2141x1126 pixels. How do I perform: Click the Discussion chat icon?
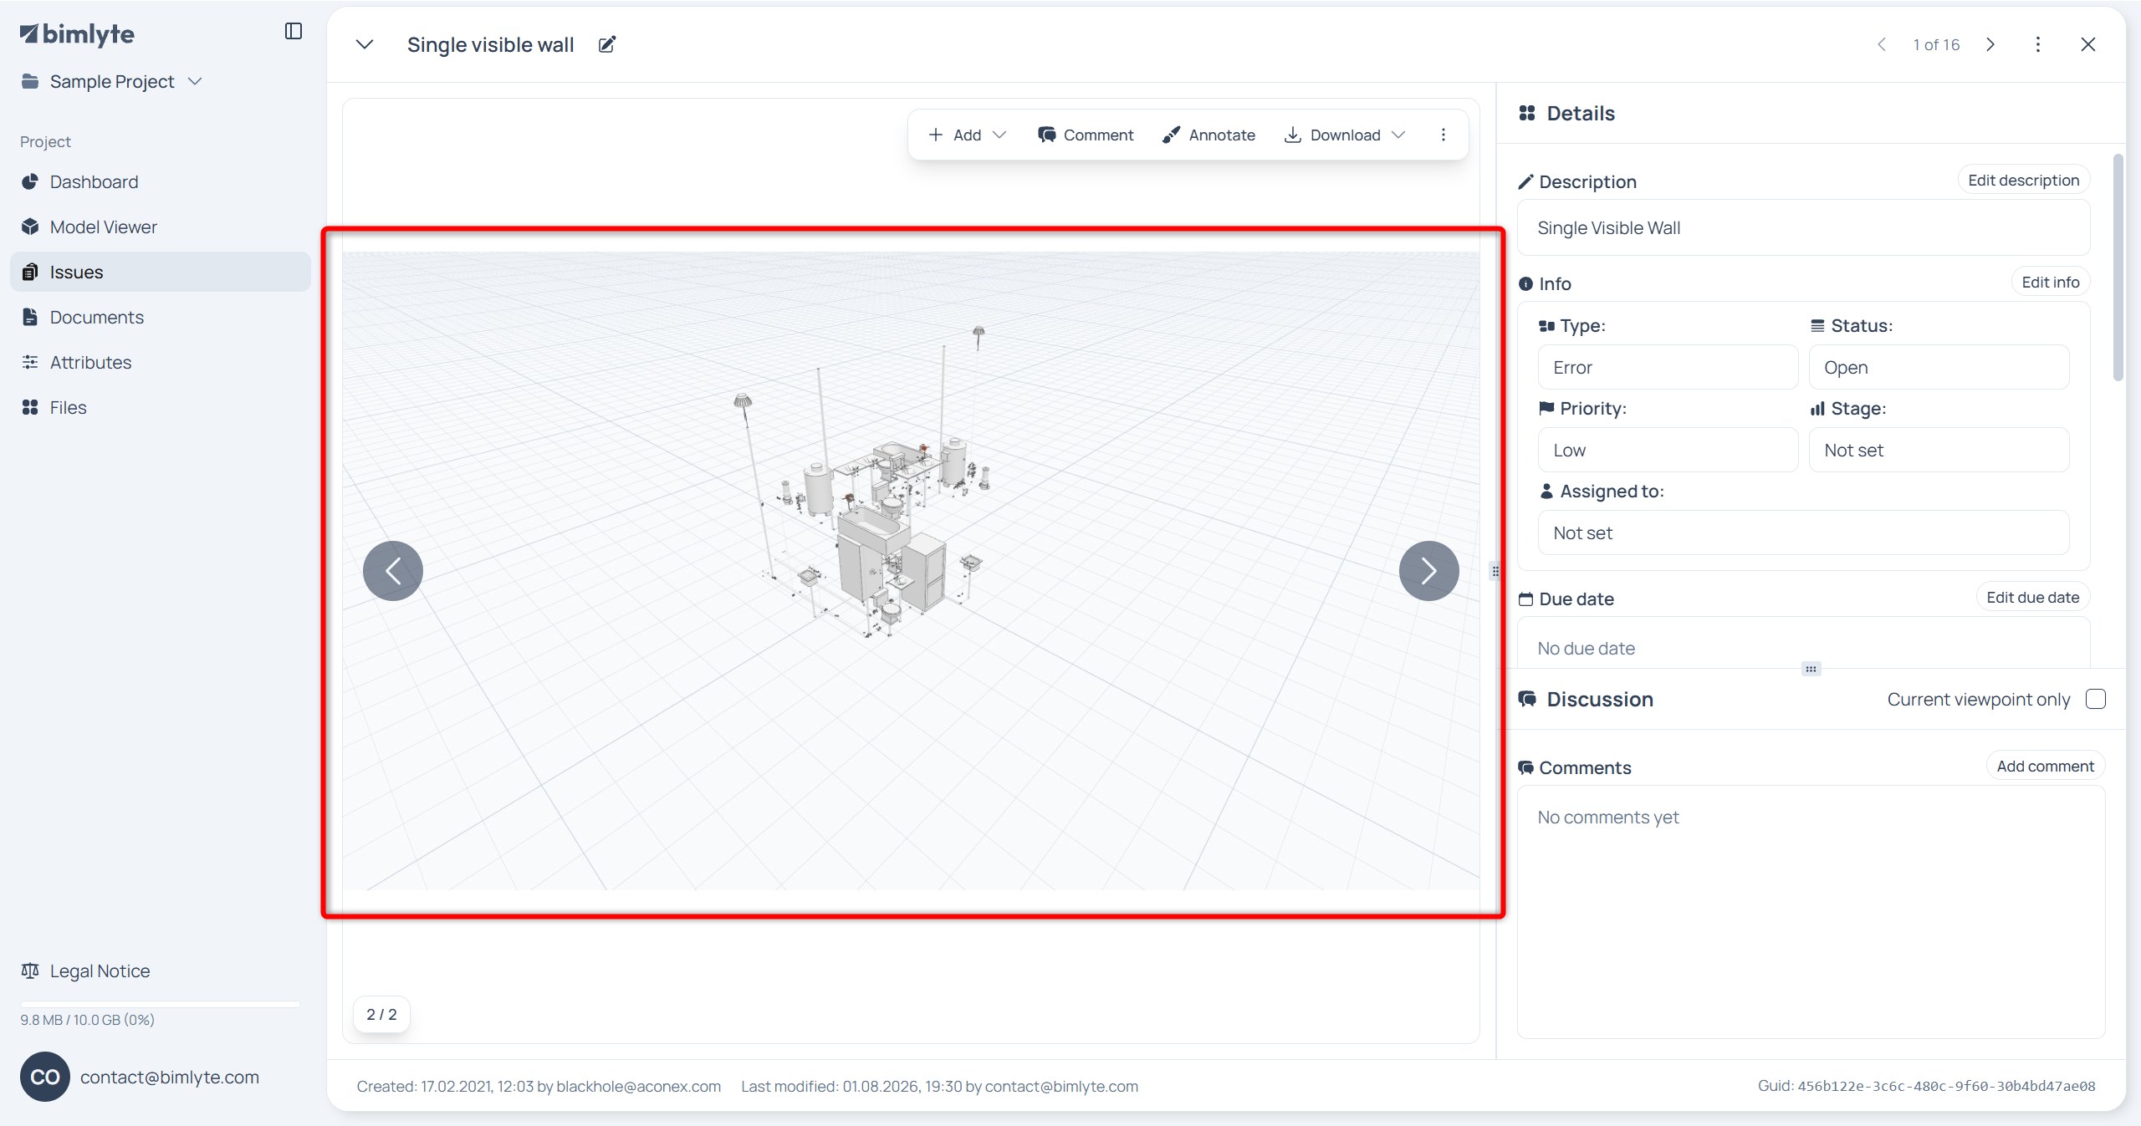click(1527, 699)
